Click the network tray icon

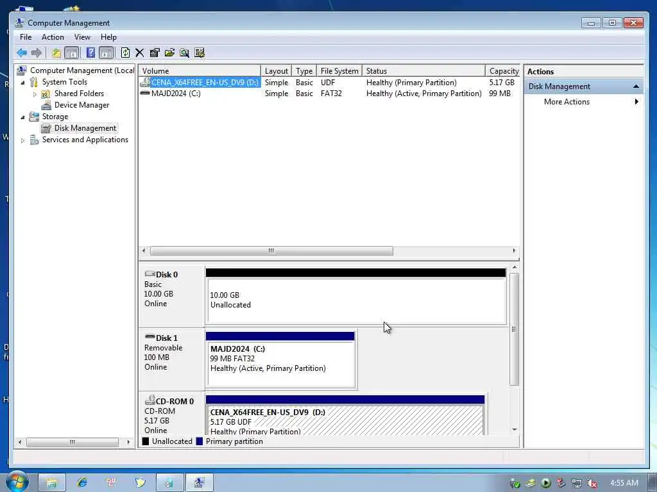[577, 483]
